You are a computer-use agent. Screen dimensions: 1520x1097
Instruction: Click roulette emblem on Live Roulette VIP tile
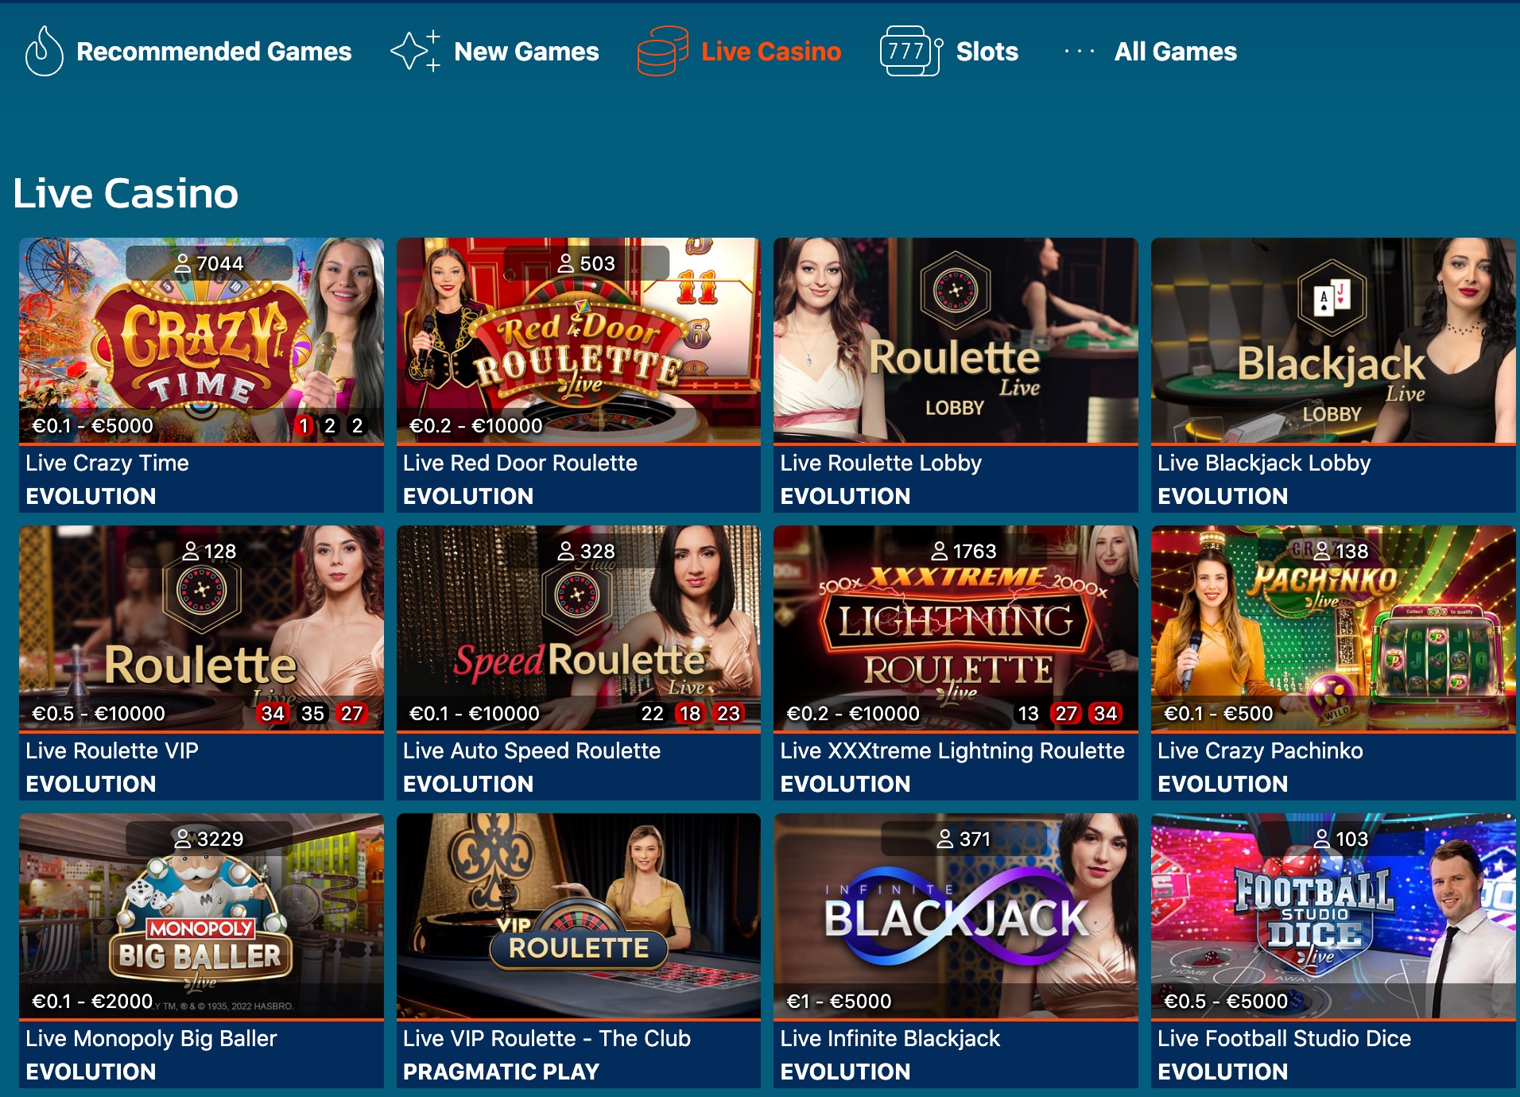pyautogui.click(x=202, y=591)
